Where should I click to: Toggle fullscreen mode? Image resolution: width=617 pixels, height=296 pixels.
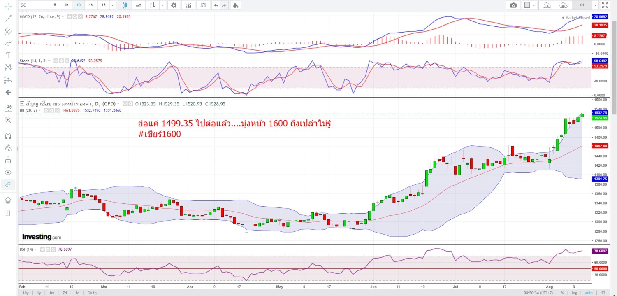click(x=605, y=5)
